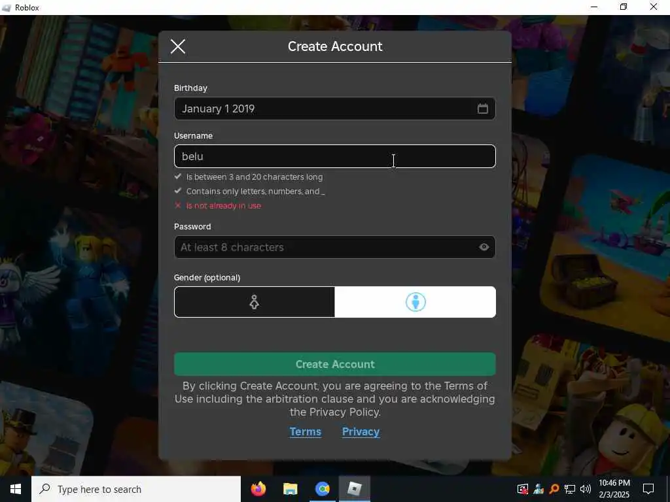Select the female gender option
Viewport: 670px width, 502px height.
[255, 302]
